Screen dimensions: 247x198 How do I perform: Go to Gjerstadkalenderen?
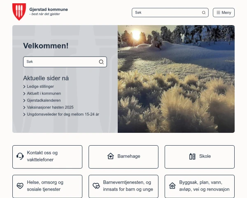pyautogui.click(x=44, y=100)
